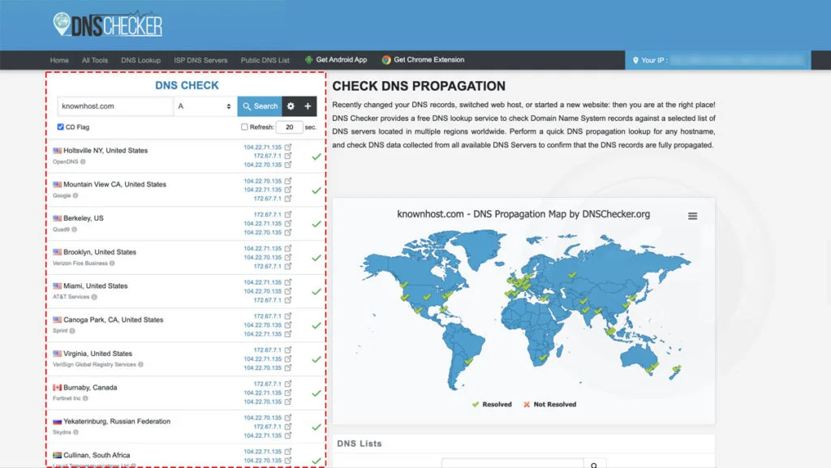This screenshot has width=831, height=468.
Task: Open the map chart hamburger menu
Action: coord(692,216)
